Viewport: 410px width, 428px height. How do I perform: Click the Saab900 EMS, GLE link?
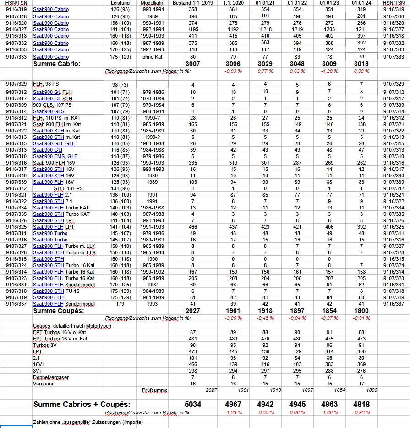(x=55, y=156)
